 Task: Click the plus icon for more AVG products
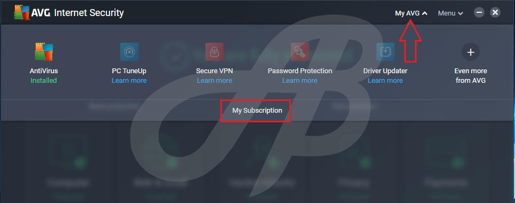tap(471, 52)
